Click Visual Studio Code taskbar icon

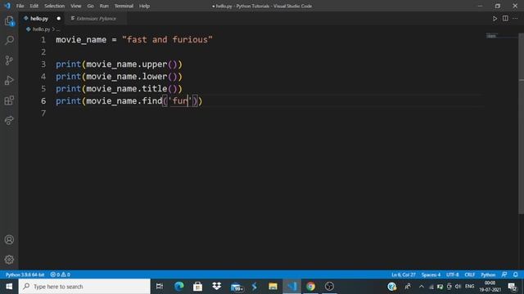[291, 287]
